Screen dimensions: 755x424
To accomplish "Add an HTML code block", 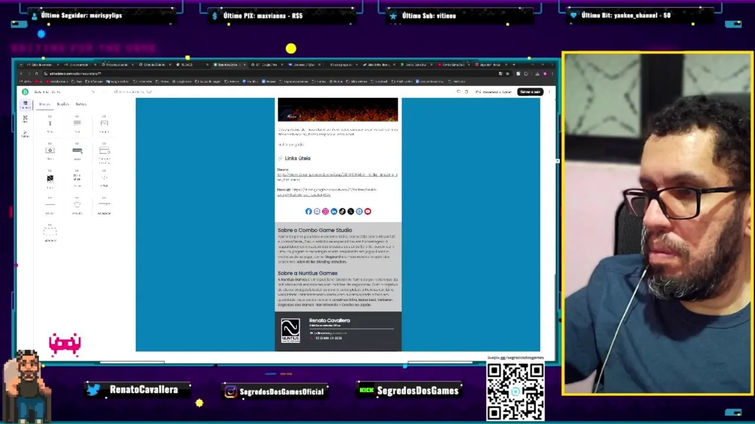I will (104, 179).
